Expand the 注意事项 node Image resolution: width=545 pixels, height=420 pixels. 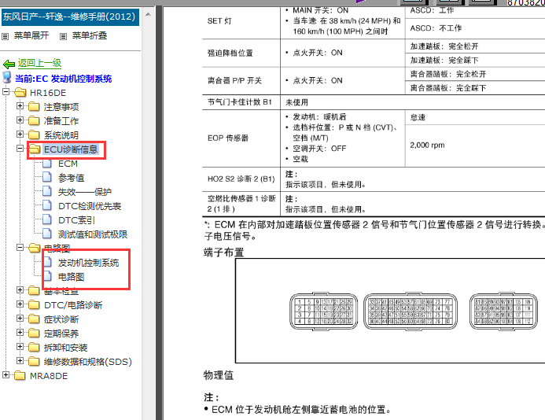tap(20, 105)
